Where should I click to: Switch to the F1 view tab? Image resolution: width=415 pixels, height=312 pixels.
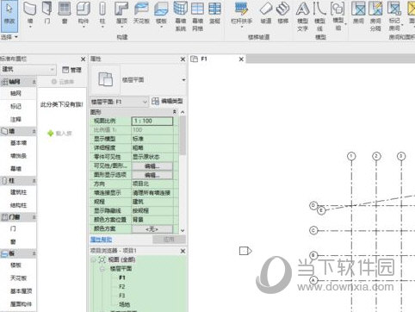204,59
